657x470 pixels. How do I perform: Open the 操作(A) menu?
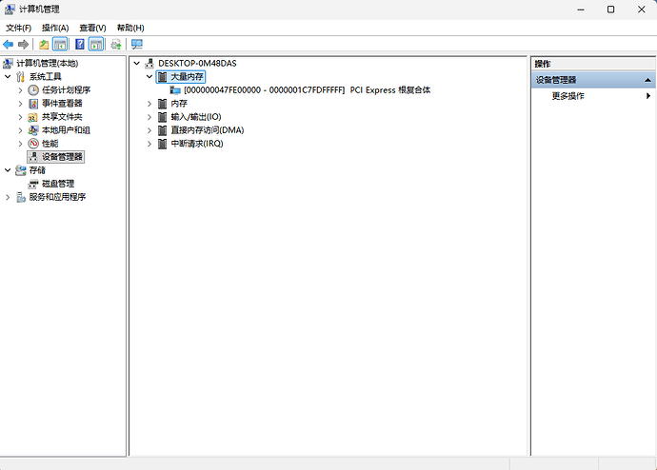coord(55,28)
